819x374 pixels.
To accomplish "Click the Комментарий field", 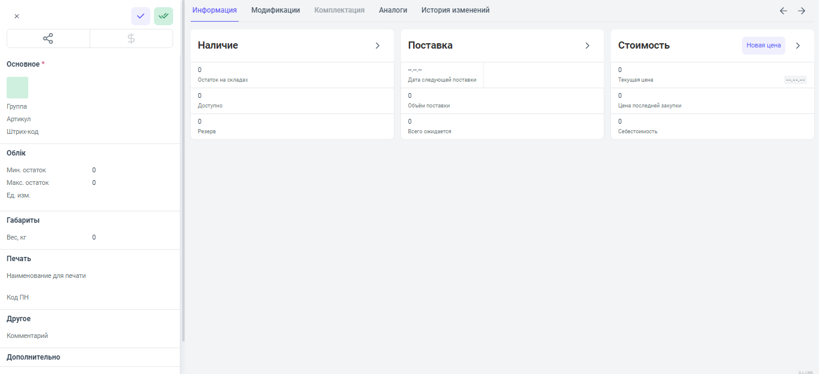I will [x=90, y=336].
